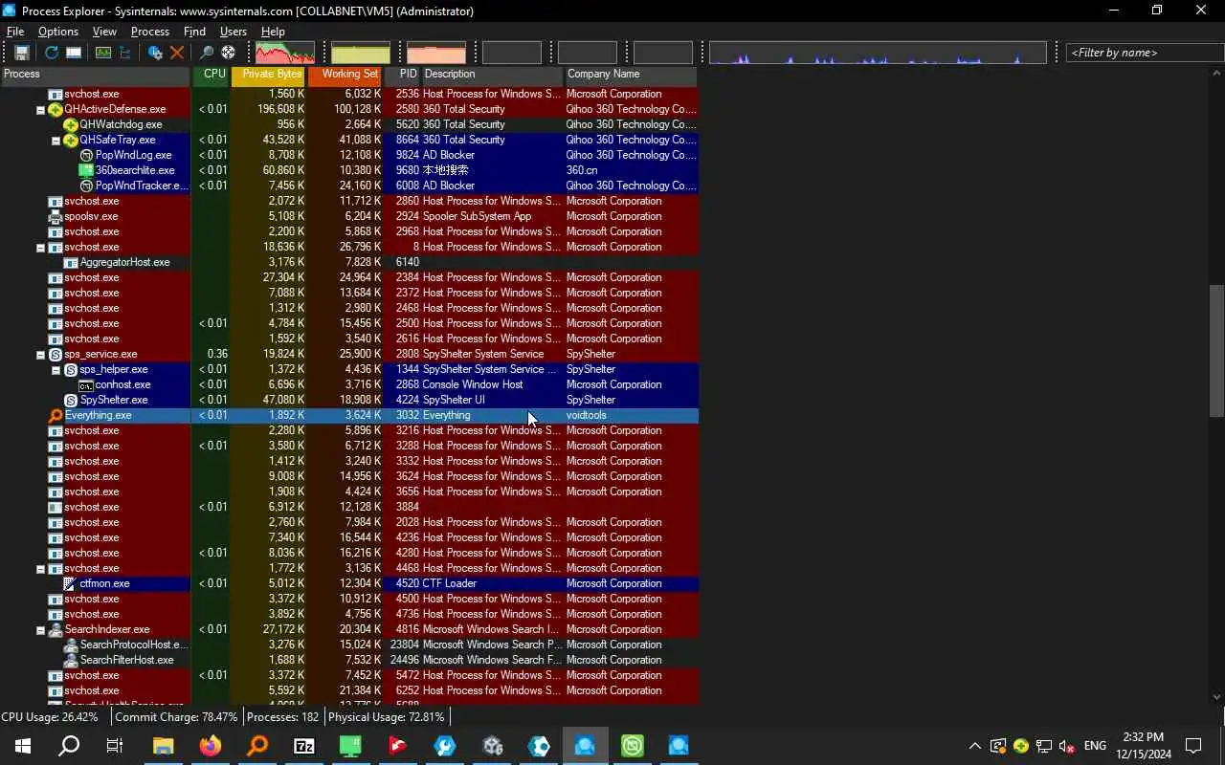Select the SearchFilterHost.exe row
The image size is (1225, 765).
click(x=349, y=660)
